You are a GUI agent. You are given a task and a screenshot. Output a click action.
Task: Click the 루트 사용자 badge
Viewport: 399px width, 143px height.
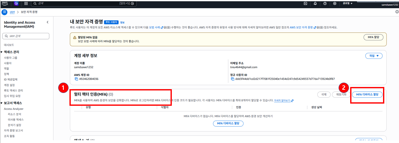click(111, 22)
